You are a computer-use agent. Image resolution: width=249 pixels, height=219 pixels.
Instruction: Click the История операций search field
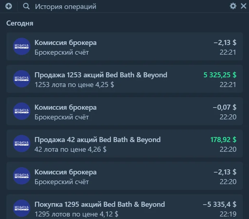click(x=65, y=6)
